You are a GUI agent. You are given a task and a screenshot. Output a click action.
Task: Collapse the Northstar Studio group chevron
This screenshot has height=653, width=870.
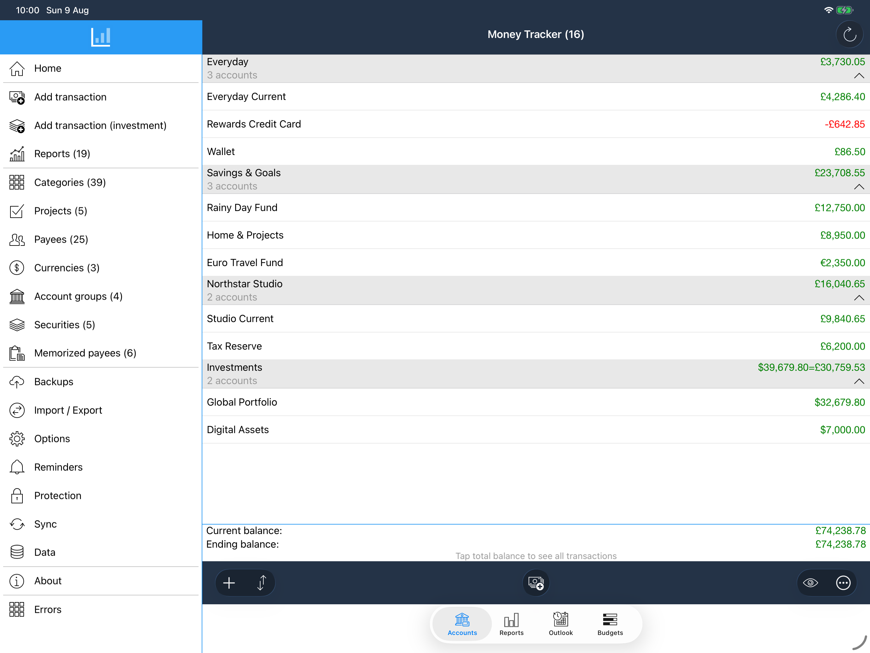(x=859, y=298)
